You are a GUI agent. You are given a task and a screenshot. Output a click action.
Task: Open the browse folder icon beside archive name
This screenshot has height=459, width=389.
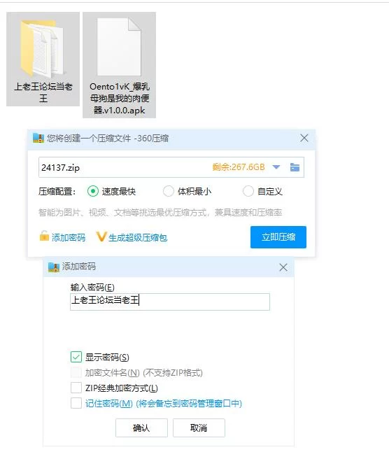[x=295, y=167]
